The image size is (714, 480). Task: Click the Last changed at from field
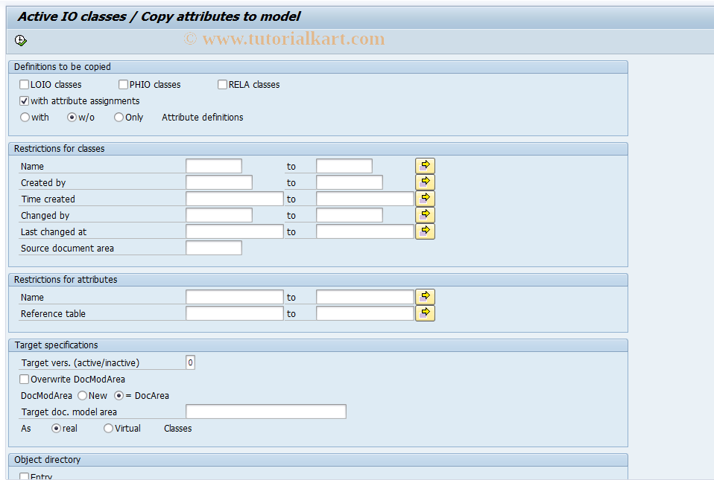(235, 231)
